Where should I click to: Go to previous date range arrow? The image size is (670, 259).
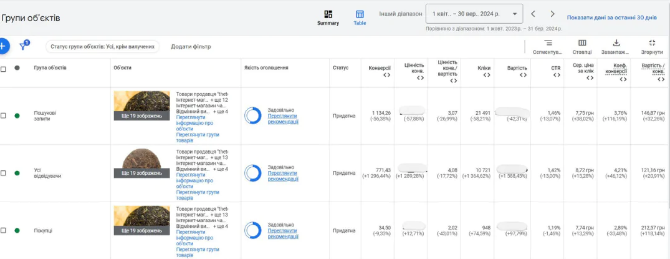tap(533, 14)
